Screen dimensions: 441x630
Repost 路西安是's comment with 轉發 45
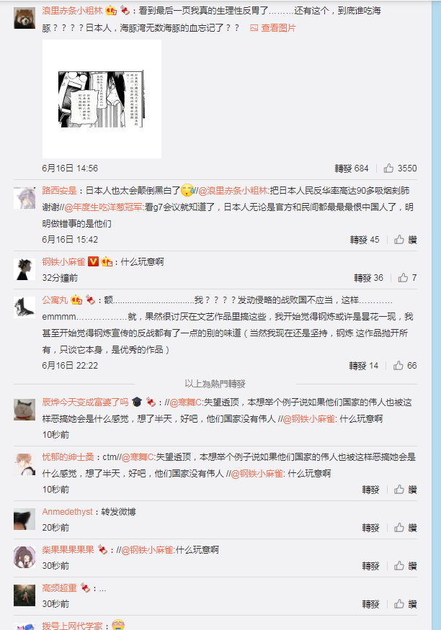click(364, 240)
